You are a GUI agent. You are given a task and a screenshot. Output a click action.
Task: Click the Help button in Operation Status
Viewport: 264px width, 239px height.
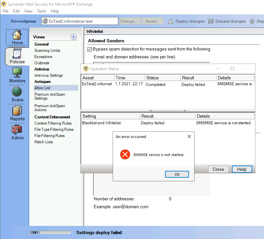pos(242,169)
